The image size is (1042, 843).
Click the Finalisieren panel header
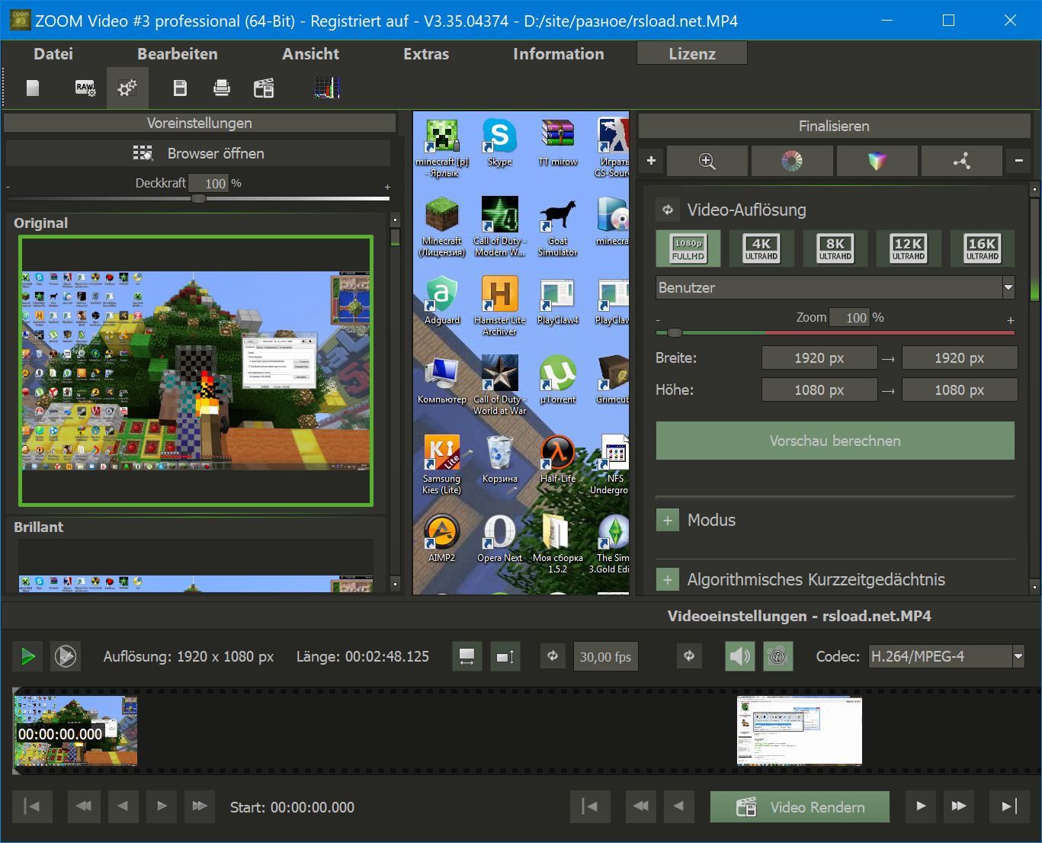click(834, 127)
